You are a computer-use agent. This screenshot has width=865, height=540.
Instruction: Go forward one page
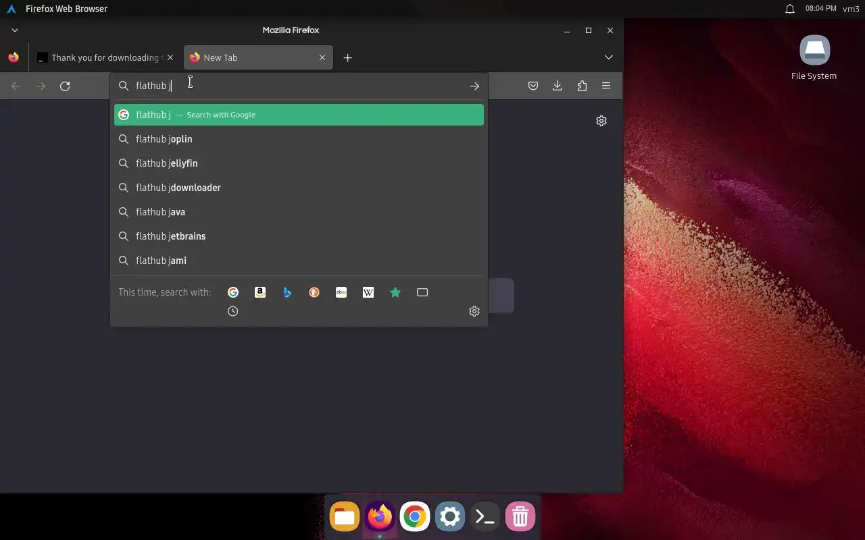(x=41, y=86)
